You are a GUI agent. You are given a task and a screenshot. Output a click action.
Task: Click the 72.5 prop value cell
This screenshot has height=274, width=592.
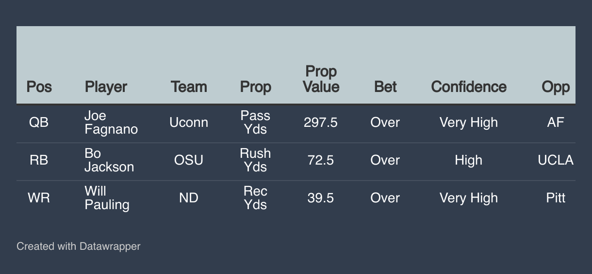[321, 160]
